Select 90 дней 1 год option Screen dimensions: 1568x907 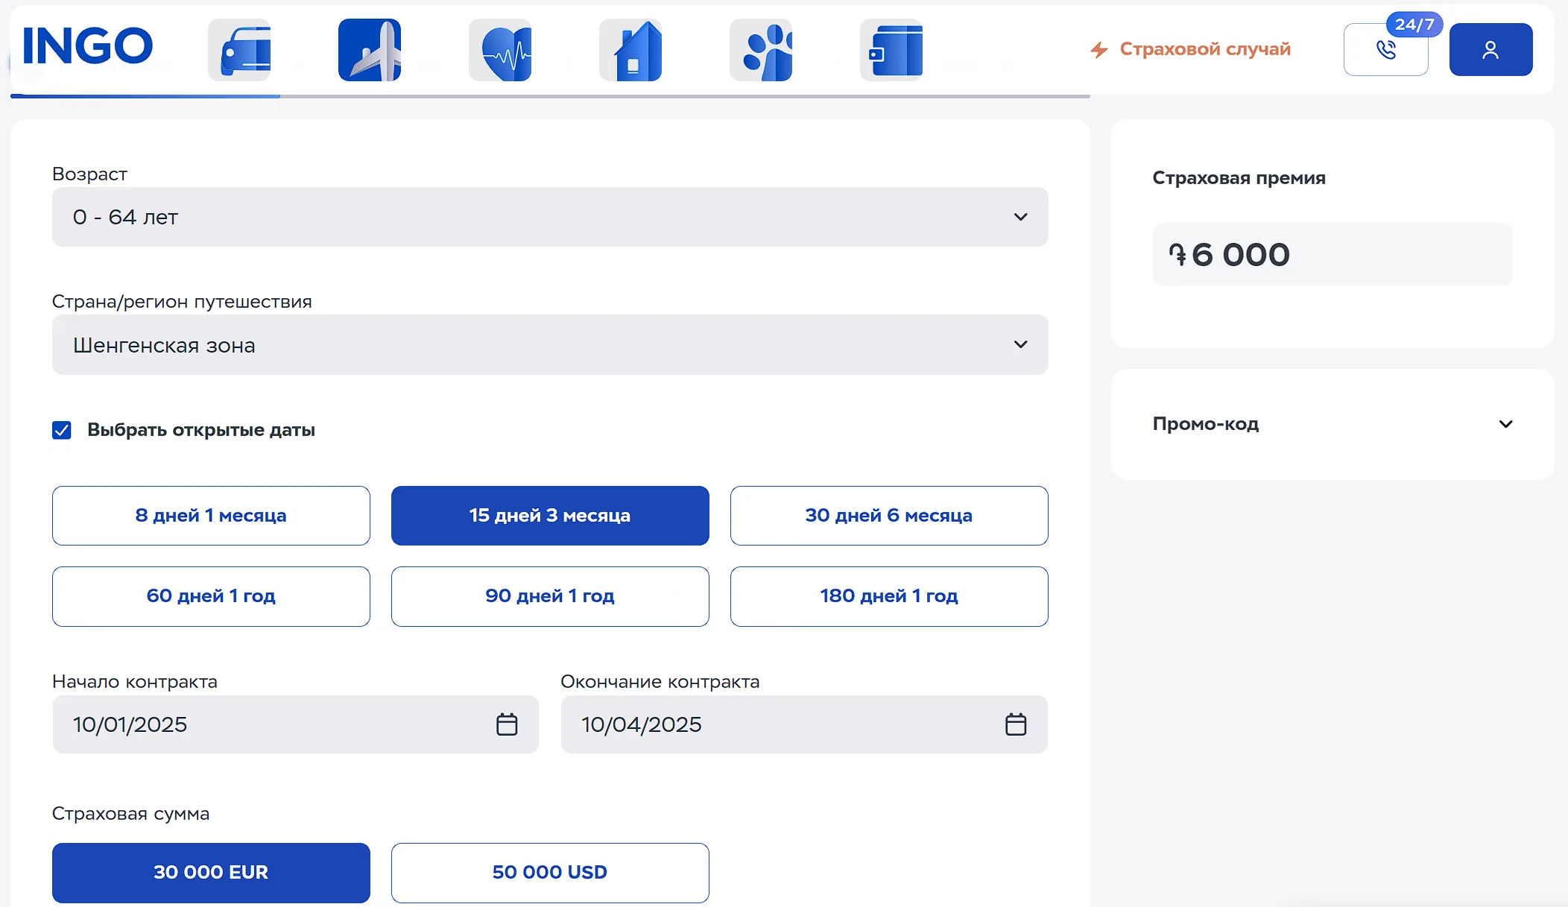550,596
